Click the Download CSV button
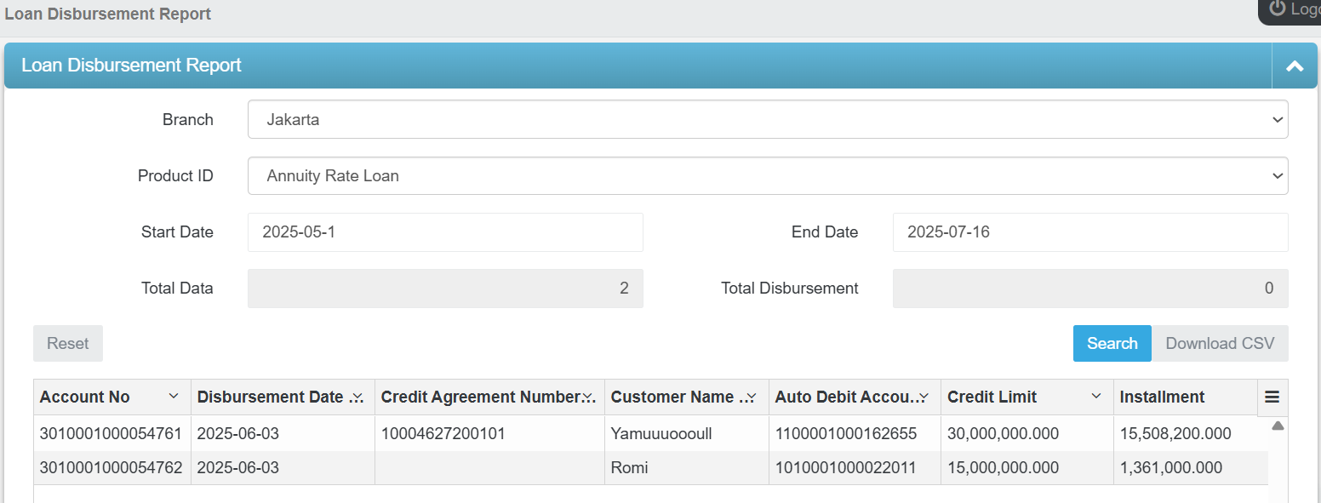Viewport: 1321px width, 503px height. (x=1221, y=343)
